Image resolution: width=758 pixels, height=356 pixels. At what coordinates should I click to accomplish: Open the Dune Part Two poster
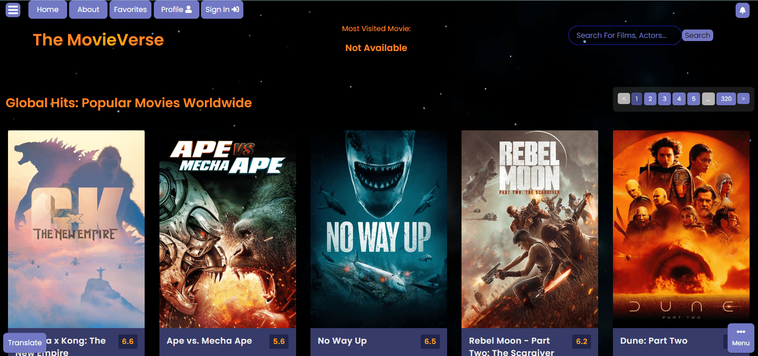pos(681,229)
